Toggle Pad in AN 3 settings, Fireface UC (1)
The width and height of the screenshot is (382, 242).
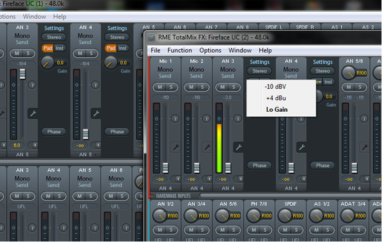tap(48, 48)
